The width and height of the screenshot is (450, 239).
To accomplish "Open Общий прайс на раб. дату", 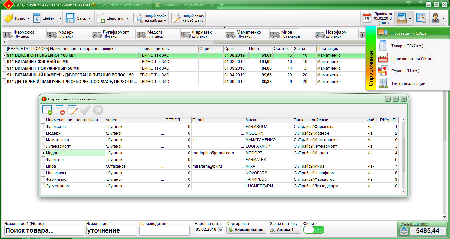I will point(150,18).
